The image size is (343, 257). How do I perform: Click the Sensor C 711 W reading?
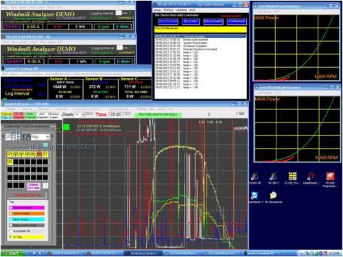[130, 87]
